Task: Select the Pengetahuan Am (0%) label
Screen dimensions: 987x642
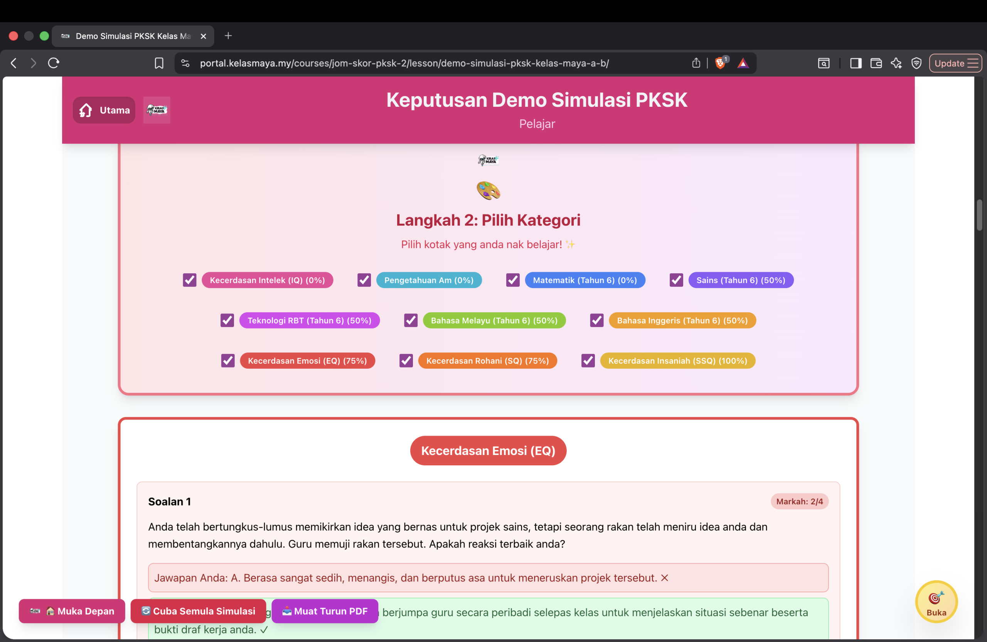Action: point(429,280)
